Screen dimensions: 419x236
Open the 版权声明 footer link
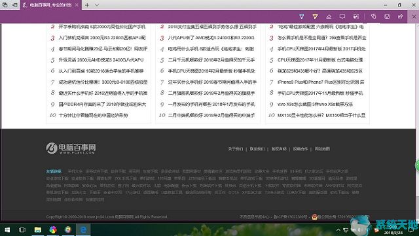(x=279, y=149)
